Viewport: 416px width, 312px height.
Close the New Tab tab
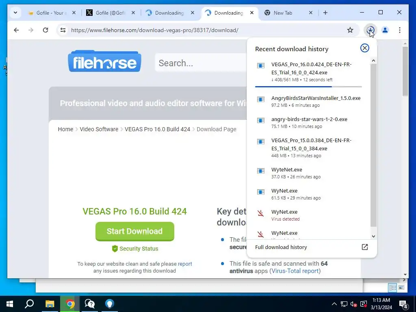click(311, 13)
